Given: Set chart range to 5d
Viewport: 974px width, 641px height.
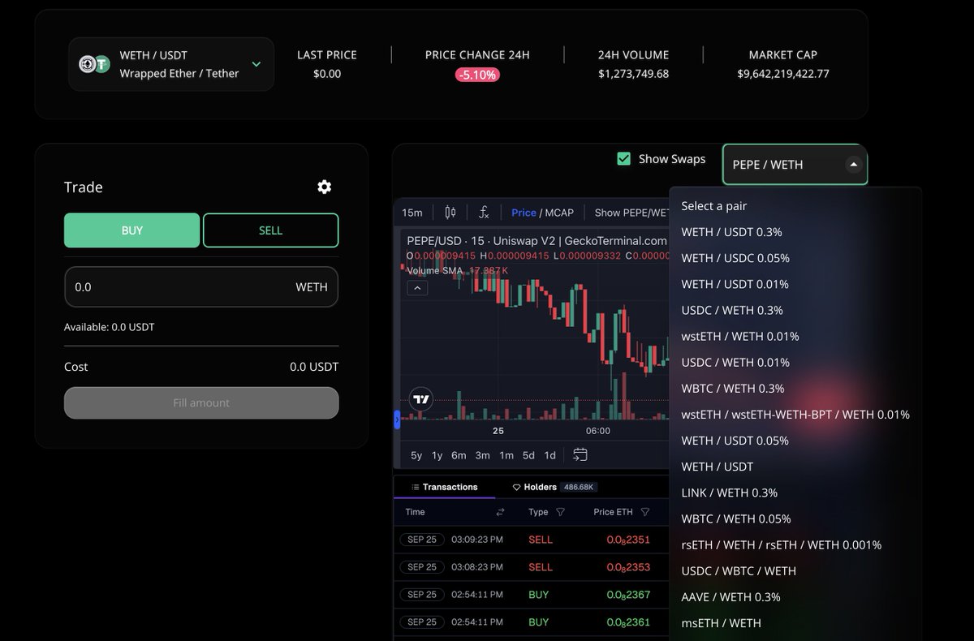Looking at the screenshot, I should pyautogui.click(x=528, y=455).
